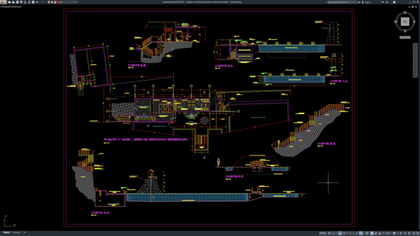The width and height of the screenshot is (420, 236).
Task: Toggle isometric drafting icon
Action: point(350,233)
